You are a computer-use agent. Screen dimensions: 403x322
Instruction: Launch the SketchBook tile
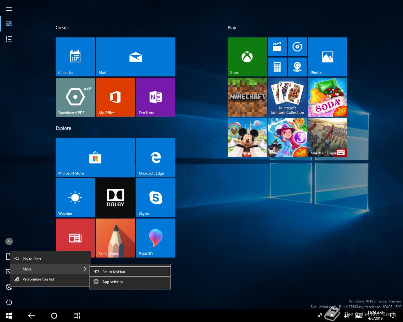[x=116, y=238]
